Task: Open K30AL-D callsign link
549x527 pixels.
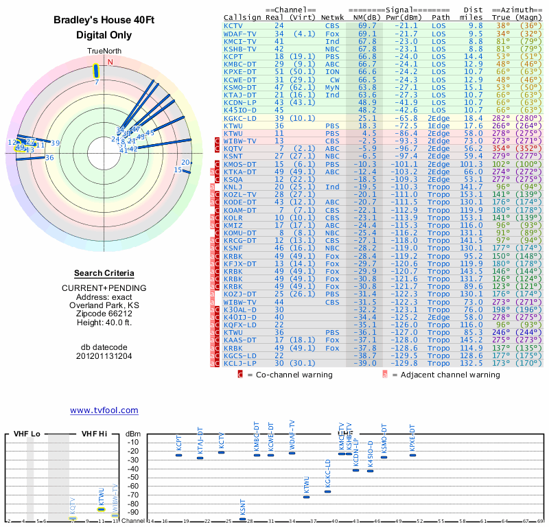Action: pos(240,309)
